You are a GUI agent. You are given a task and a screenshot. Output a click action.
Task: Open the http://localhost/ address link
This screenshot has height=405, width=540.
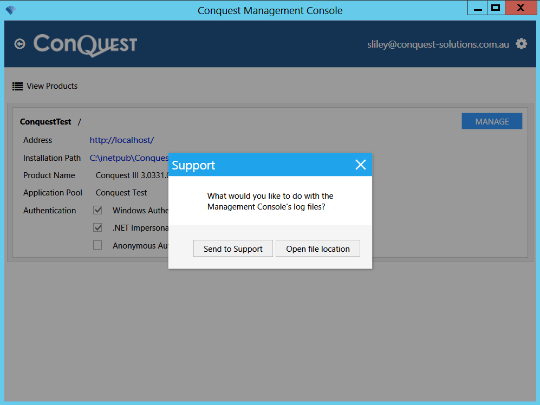click(x=121, y=140)
